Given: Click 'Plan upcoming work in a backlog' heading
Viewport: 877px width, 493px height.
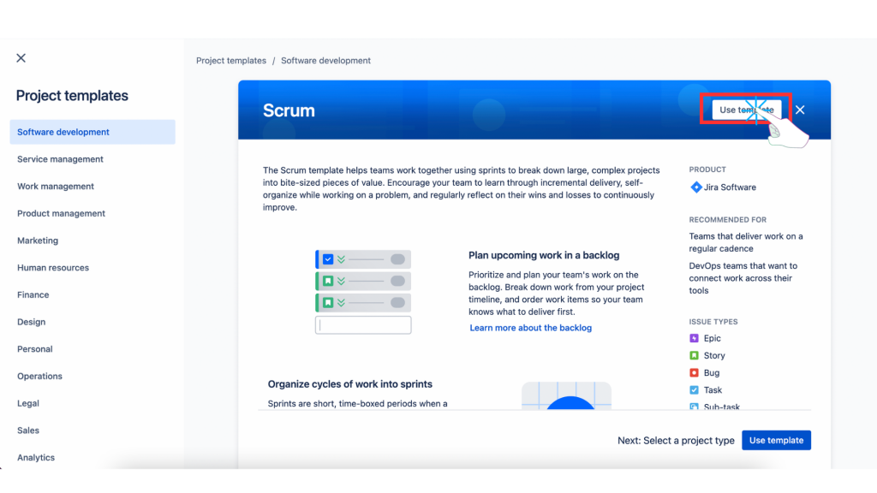Looking at the screenshot, I should pyautogui.click(x=544, y=255).
